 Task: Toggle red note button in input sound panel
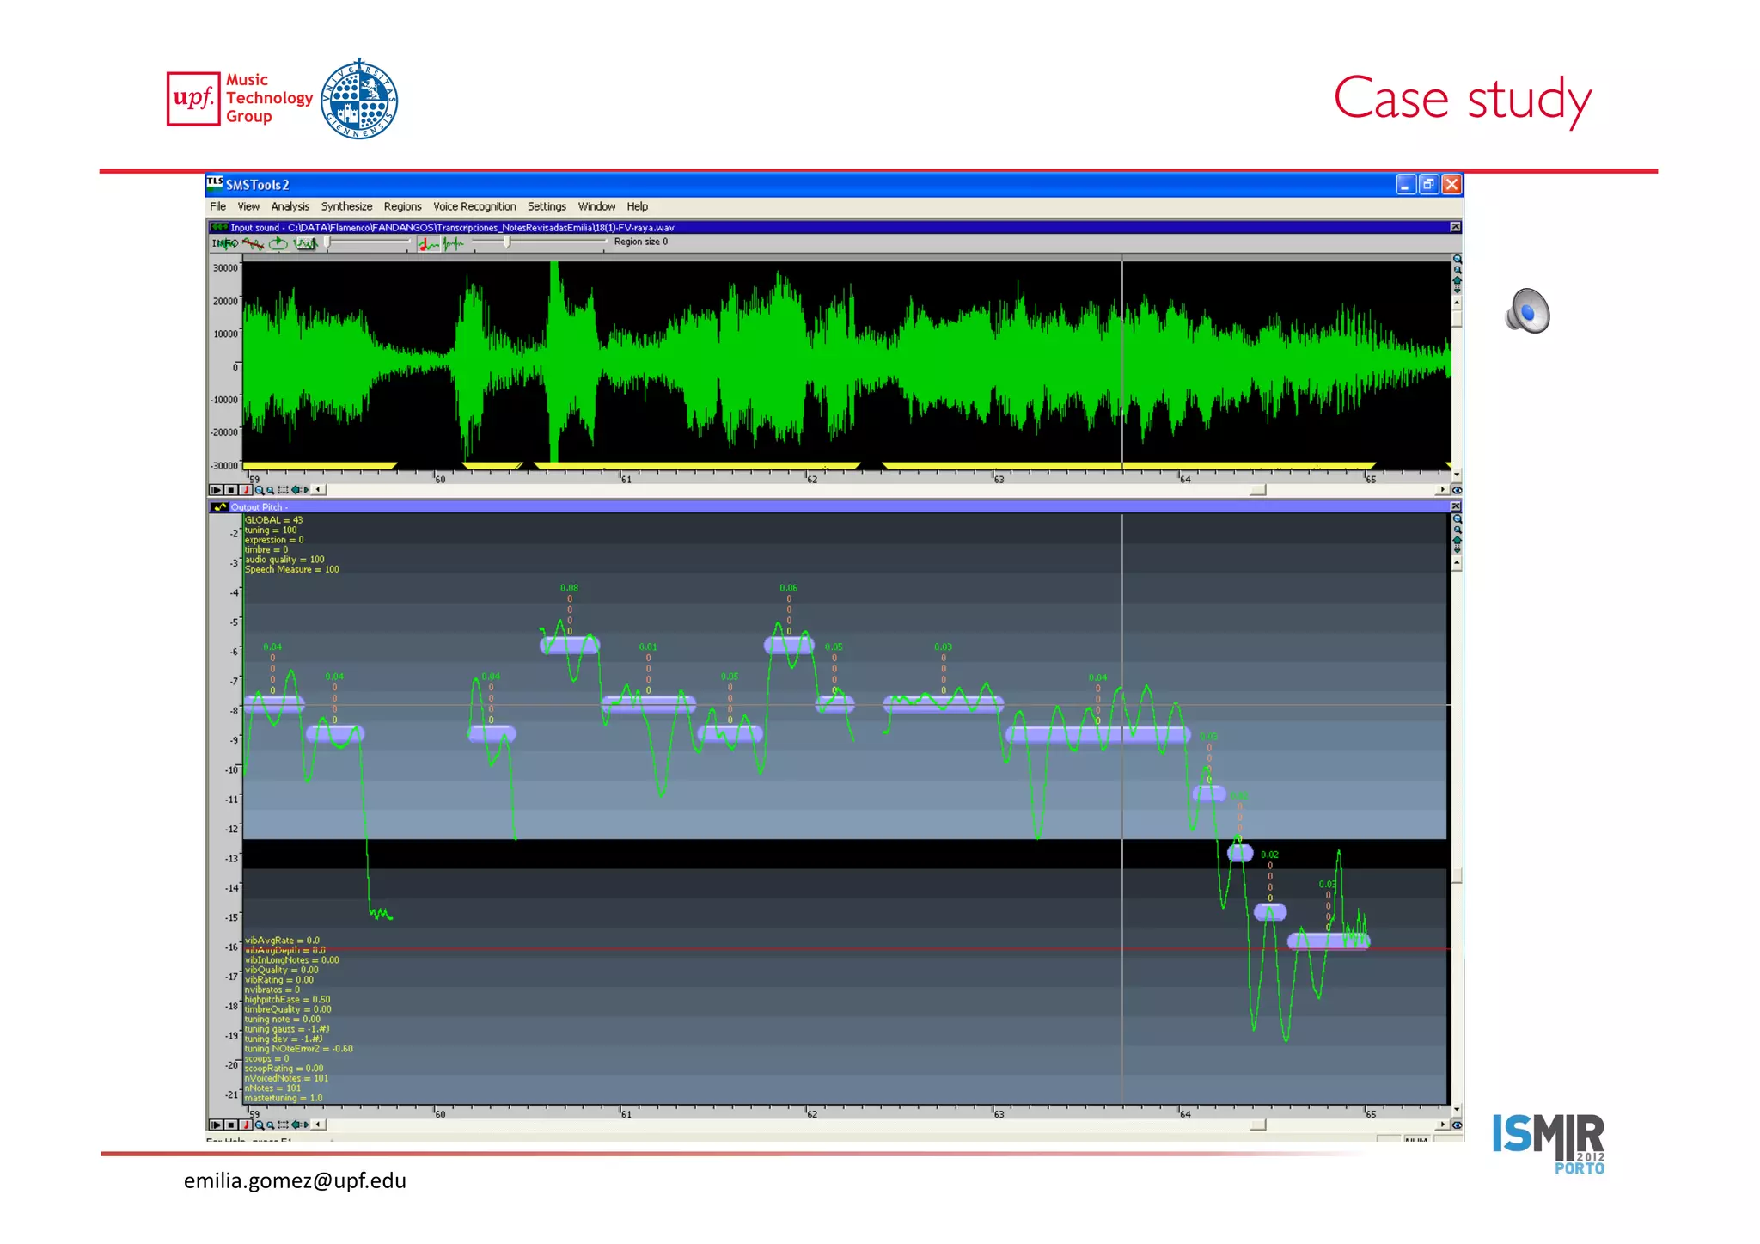pos(246,490)
